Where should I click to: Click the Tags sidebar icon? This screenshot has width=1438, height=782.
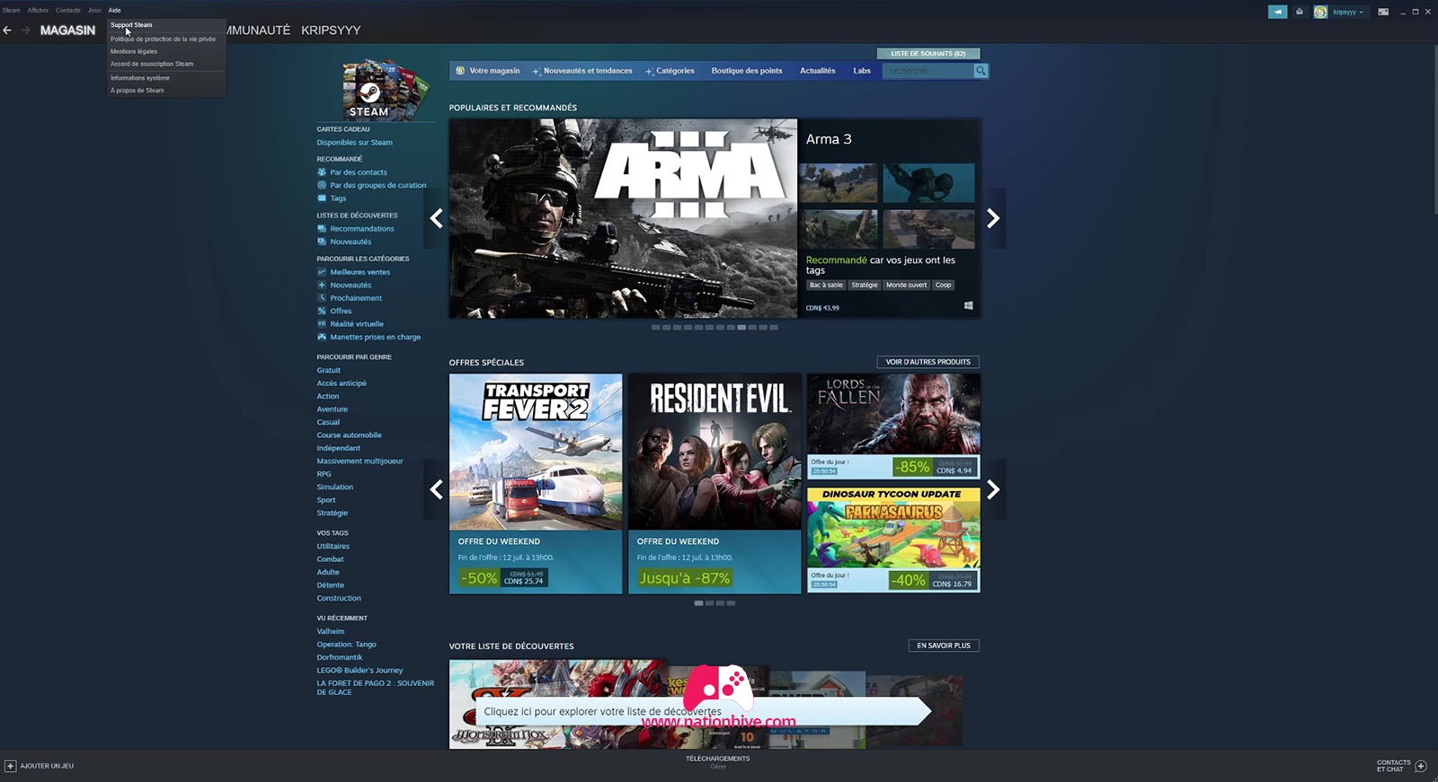pos(322,198)
